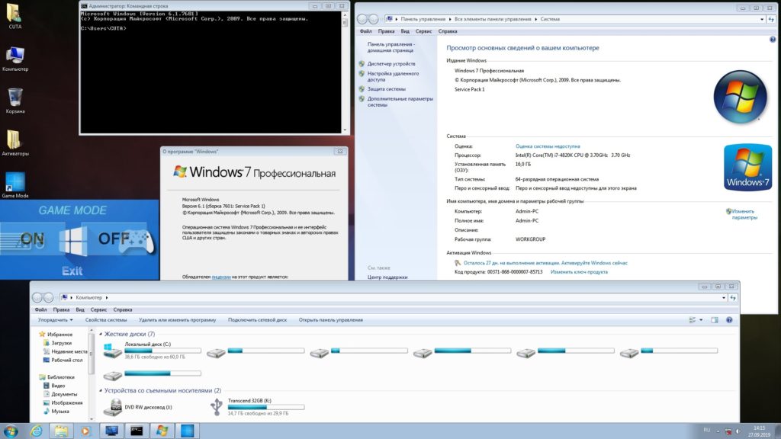Open Windows Explorer taskbar icon
Screen dimensions: 781x439
(61, 431)
